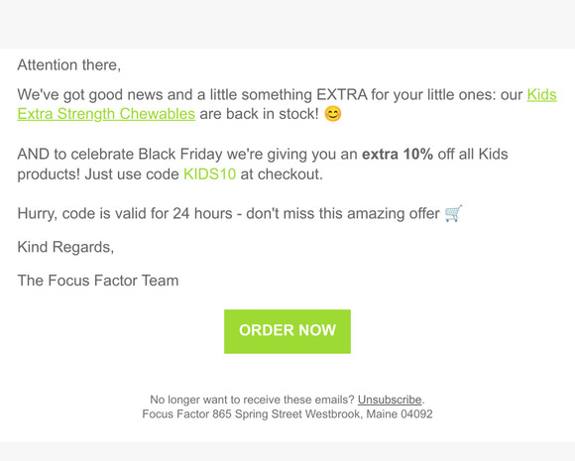Click the 'Attention there,' greeting line

[x=69, y=64]
